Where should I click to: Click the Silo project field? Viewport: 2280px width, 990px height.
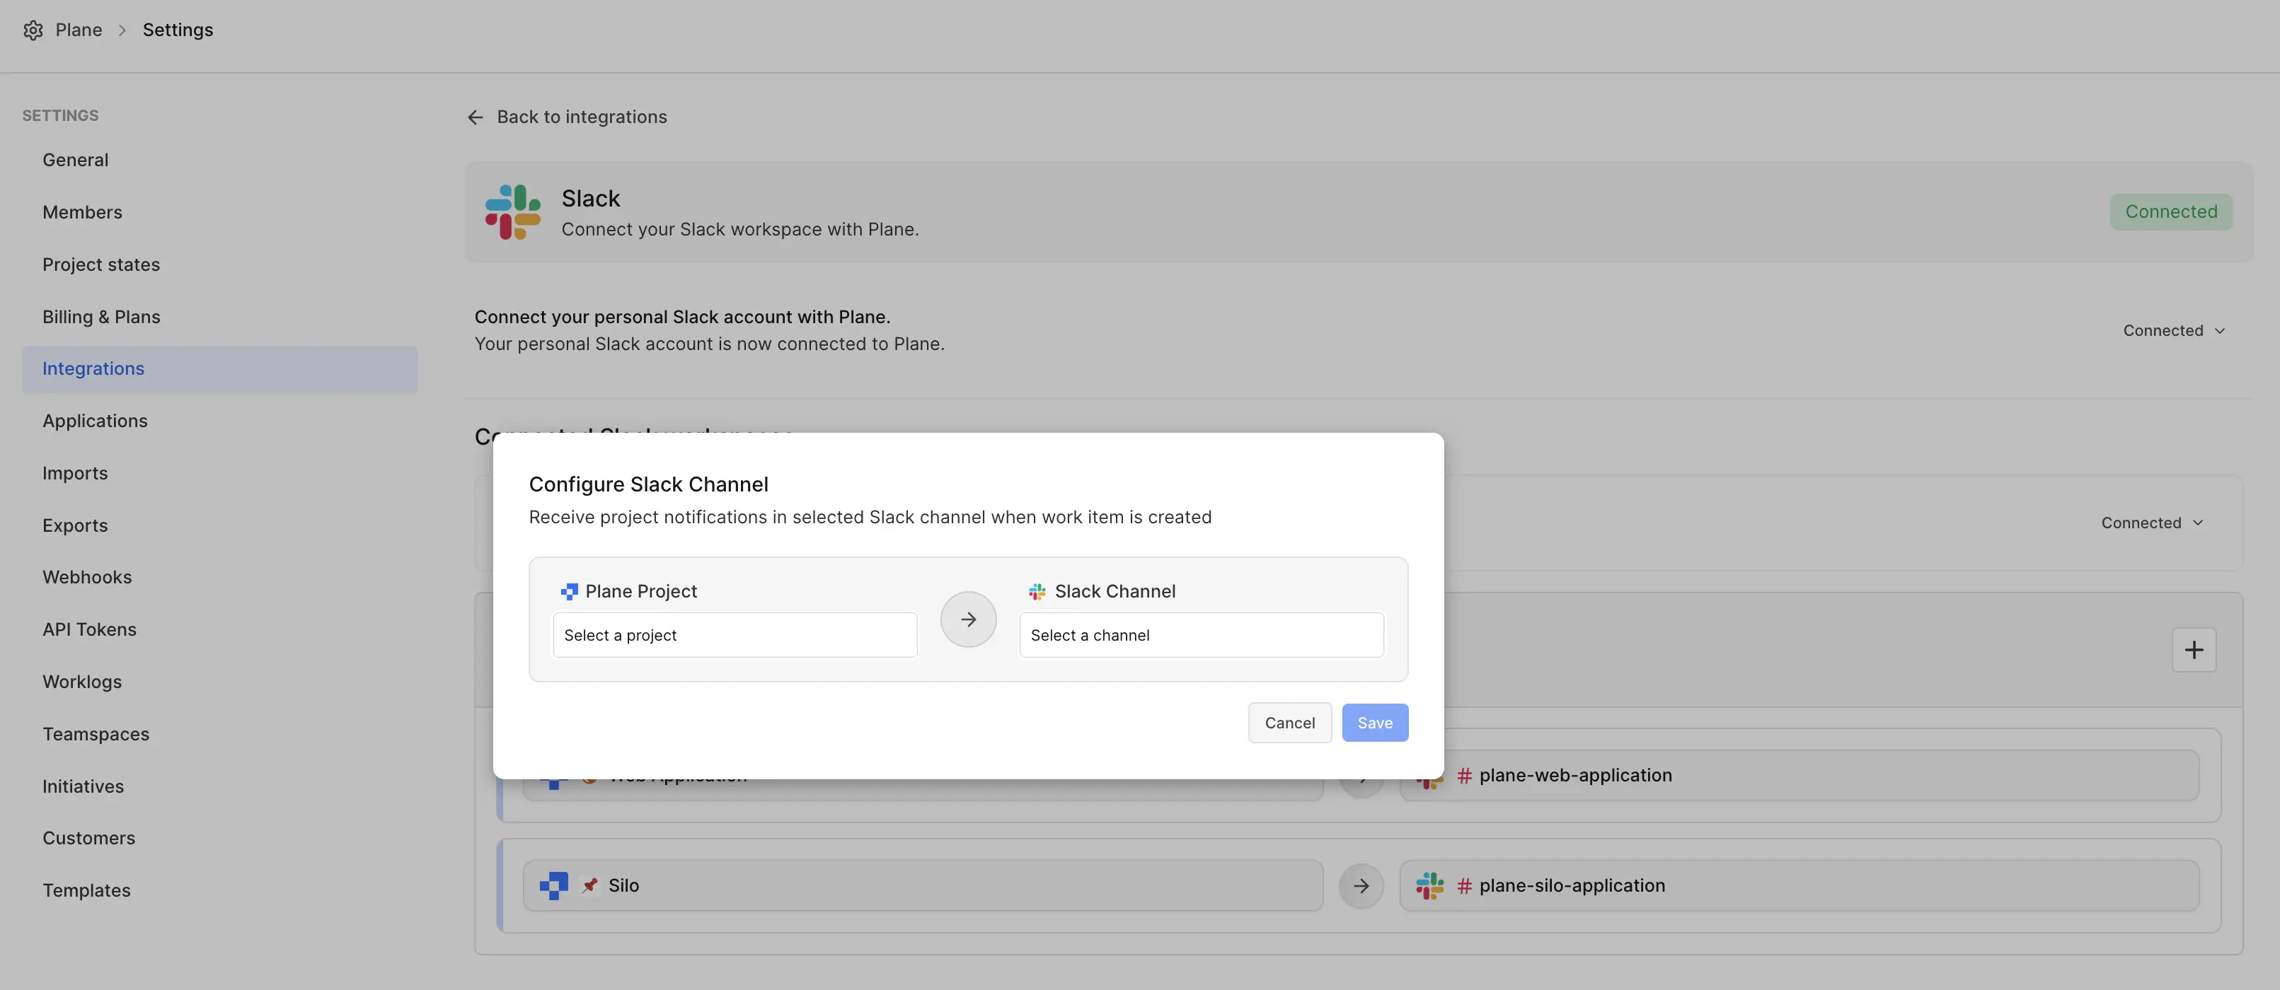point(923,885)
